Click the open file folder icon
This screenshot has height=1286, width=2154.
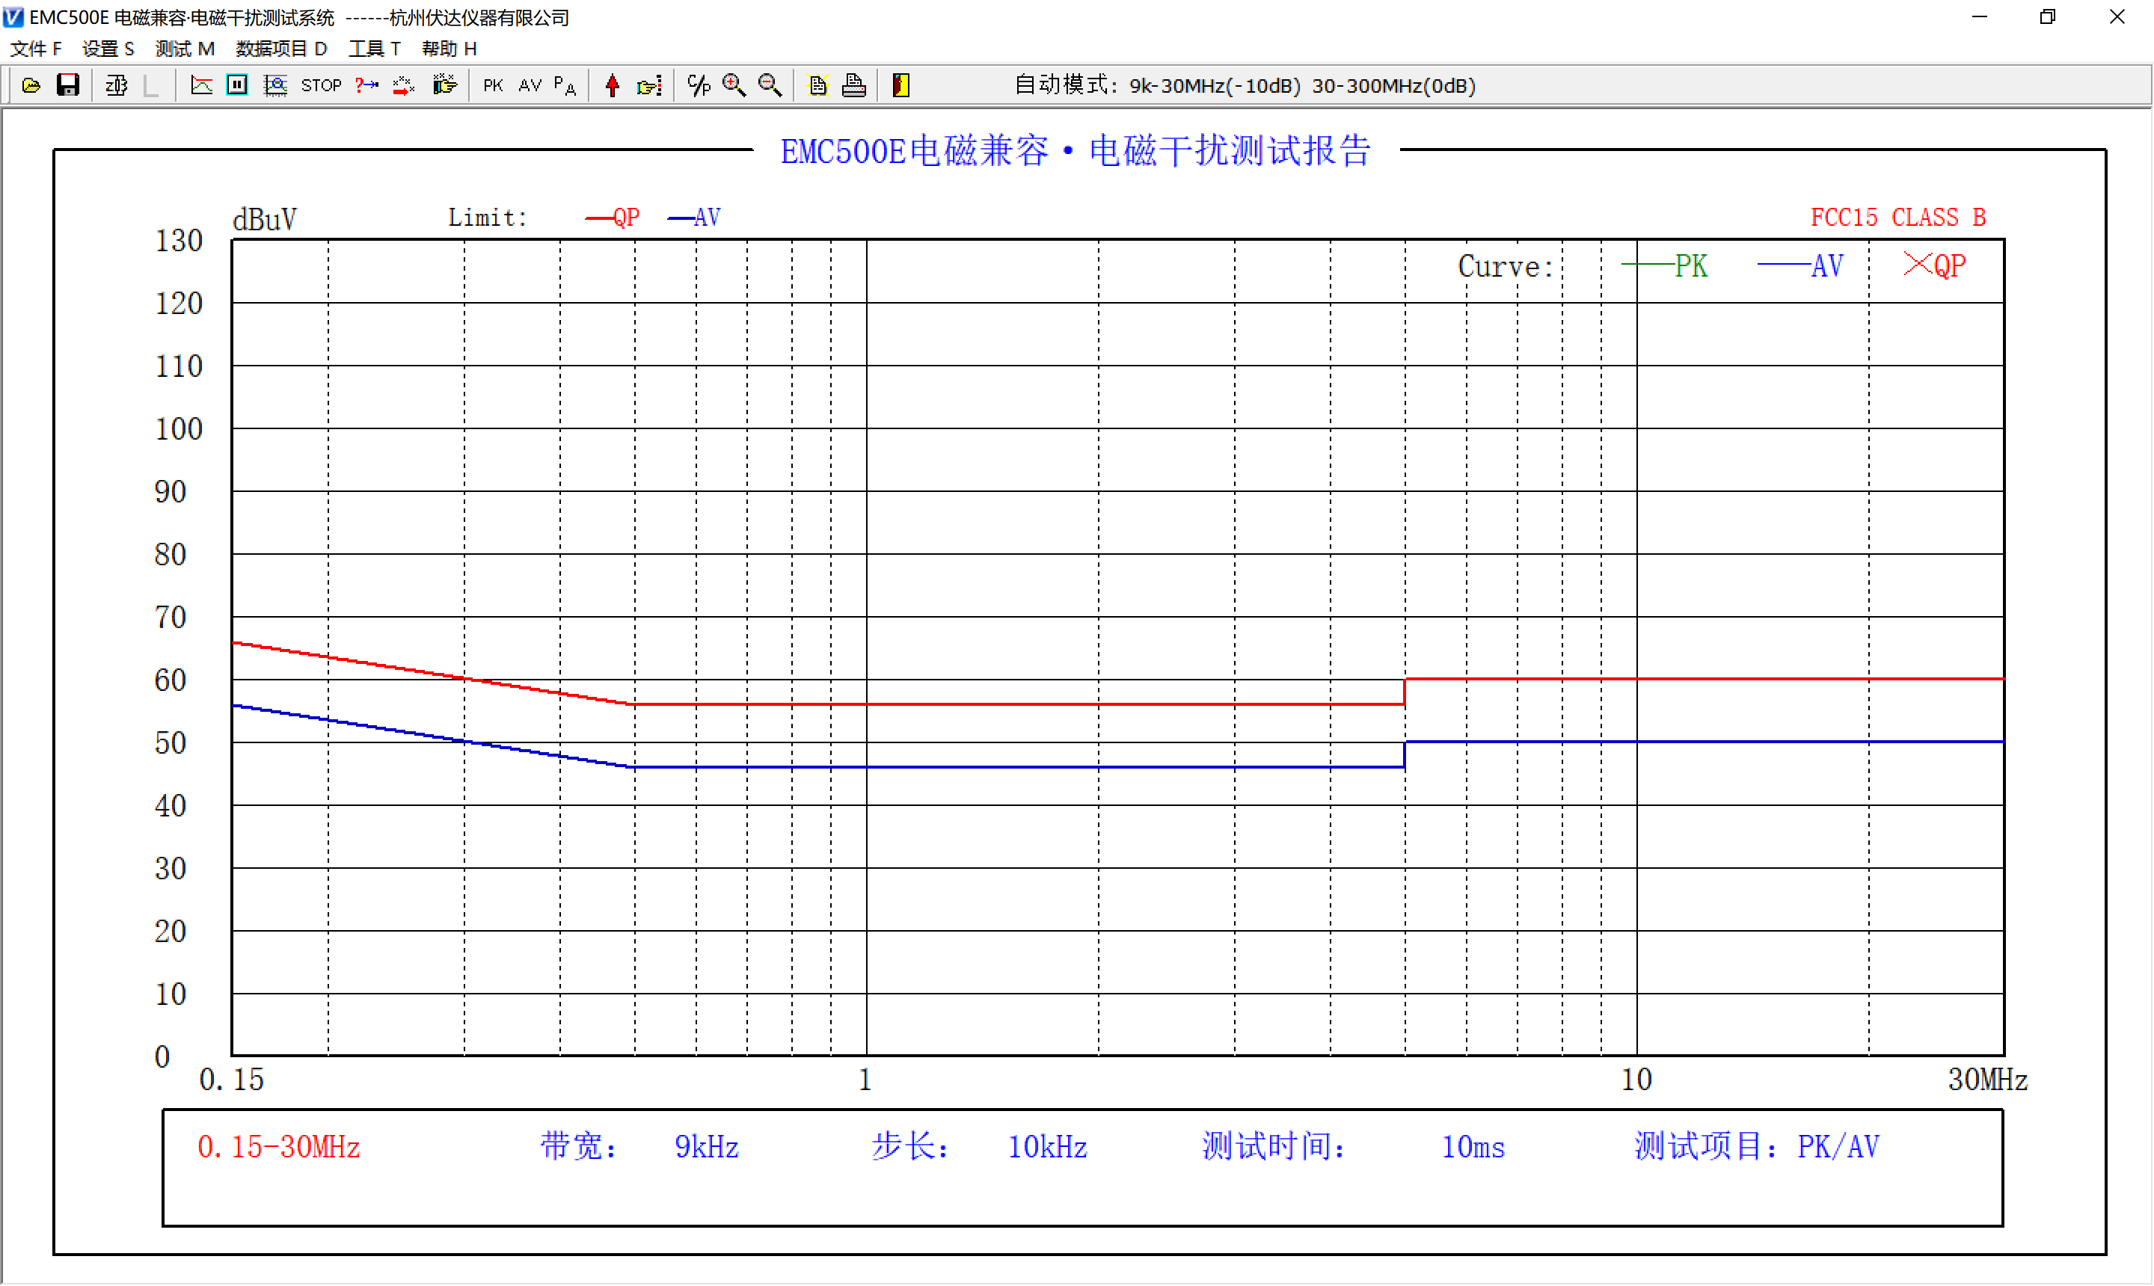[x=31, y=85]
